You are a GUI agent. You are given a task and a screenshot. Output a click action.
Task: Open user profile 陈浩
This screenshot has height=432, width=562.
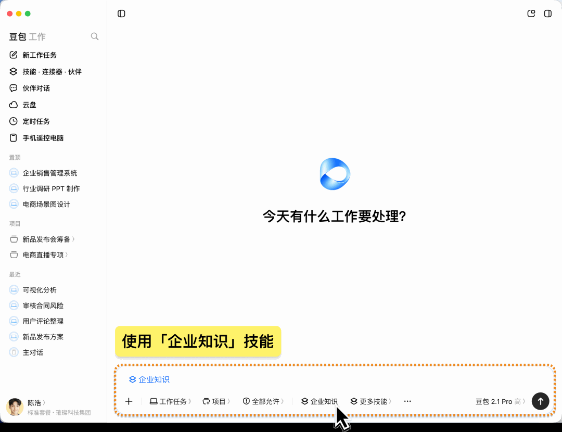(36, 403)
